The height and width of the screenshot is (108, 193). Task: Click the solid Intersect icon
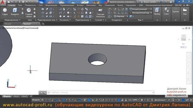pyautogui.click(x=43, y=16)
